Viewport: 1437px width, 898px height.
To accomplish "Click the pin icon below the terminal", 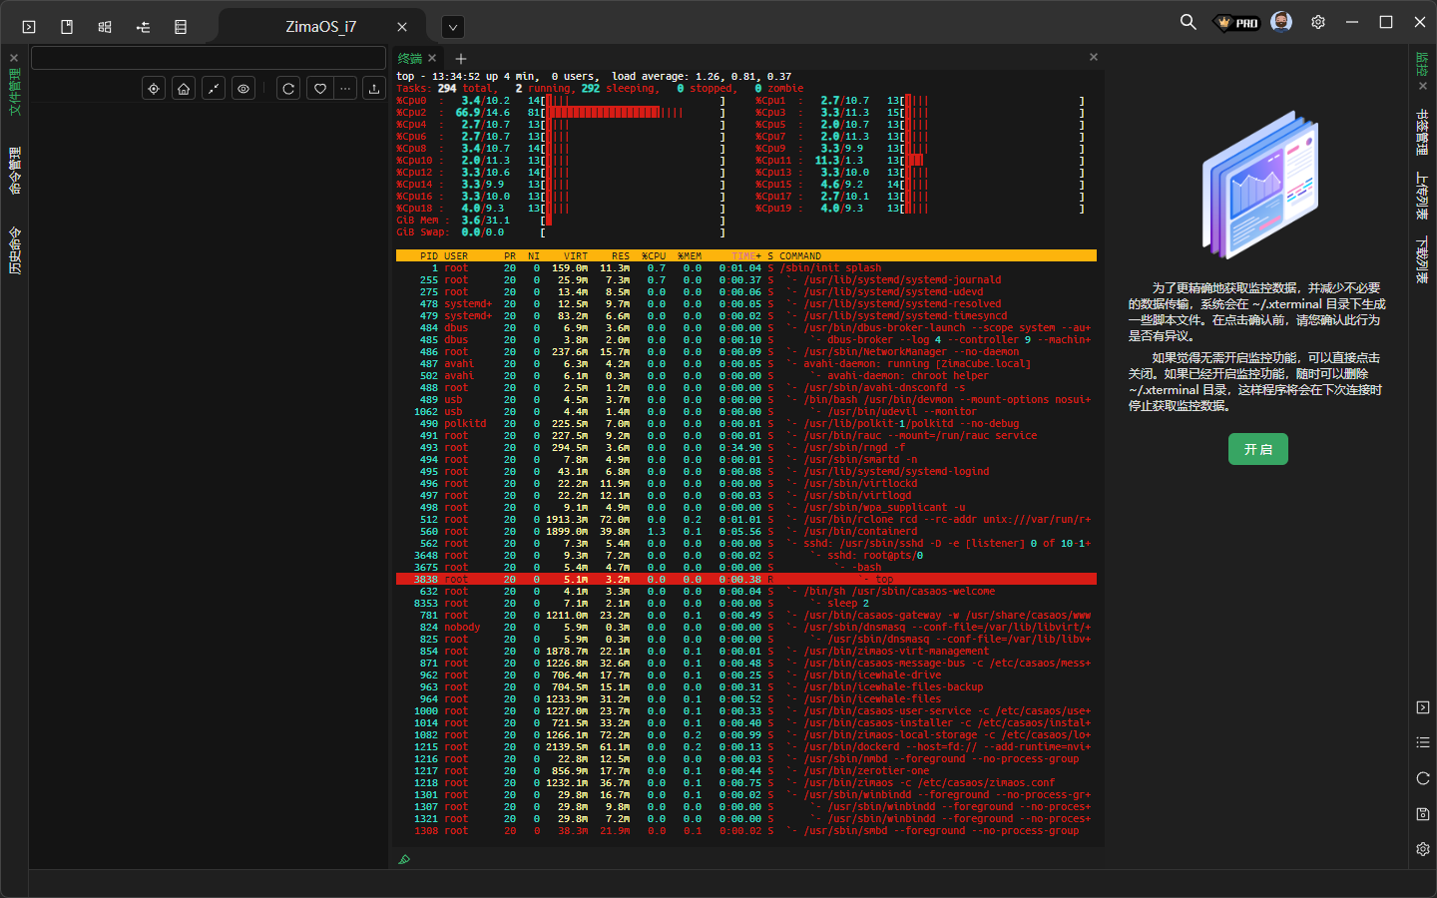I will pos(404,859).
